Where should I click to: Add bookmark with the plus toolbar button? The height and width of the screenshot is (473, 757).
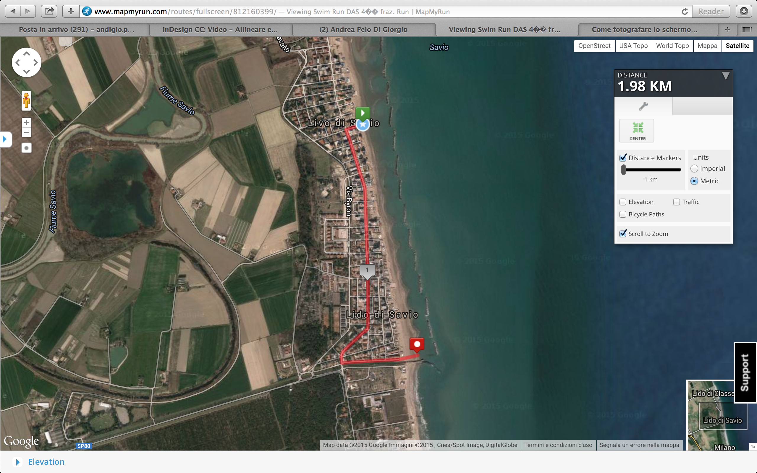[x=71, y=12]
